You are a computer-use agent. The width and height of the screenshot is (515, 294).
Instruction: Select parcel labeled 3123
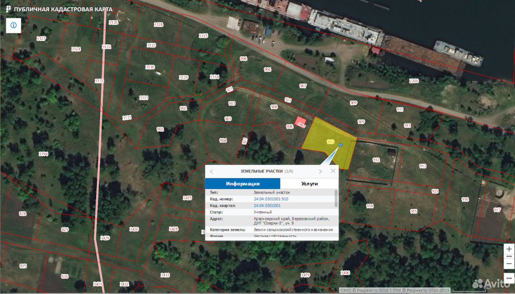(x=151, y=45)
